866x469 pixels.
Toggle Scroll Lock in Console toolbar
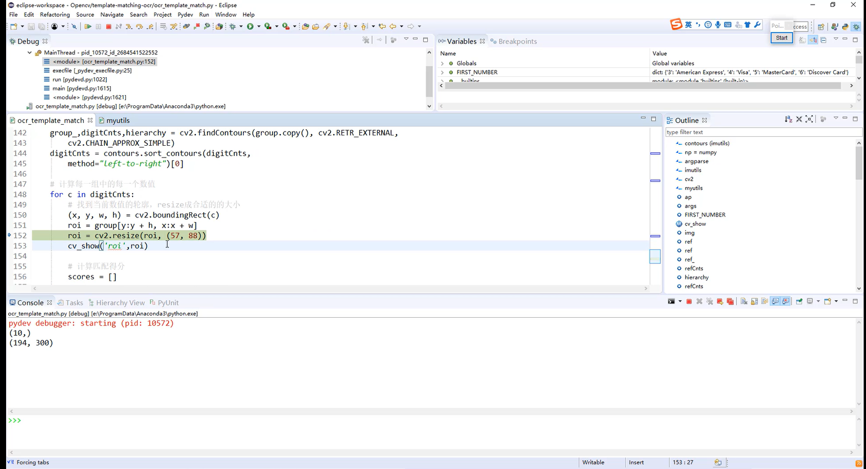pyautogui.click(x=754, y=301)
